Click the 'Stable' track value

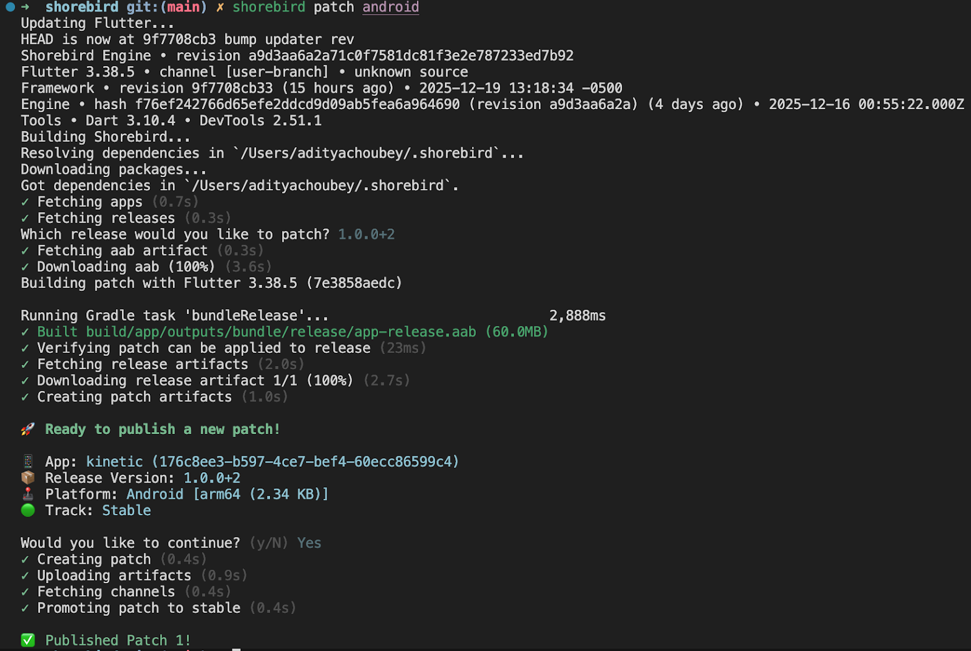[126, 510]
